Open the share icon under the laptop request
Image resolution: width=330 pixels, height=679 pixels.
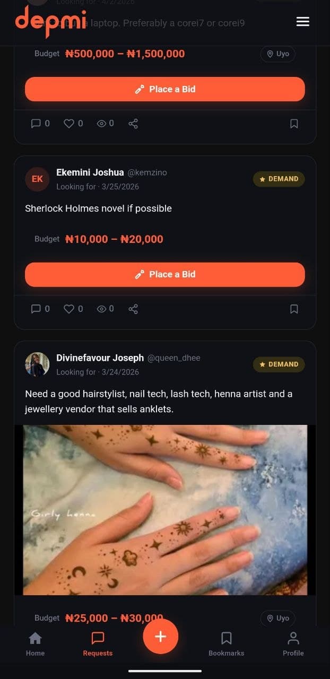click(x=133, y=124)
